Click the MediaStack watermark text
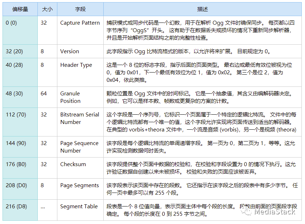Image resolution: width=305 pixels, height=224 pixels. 274,212
